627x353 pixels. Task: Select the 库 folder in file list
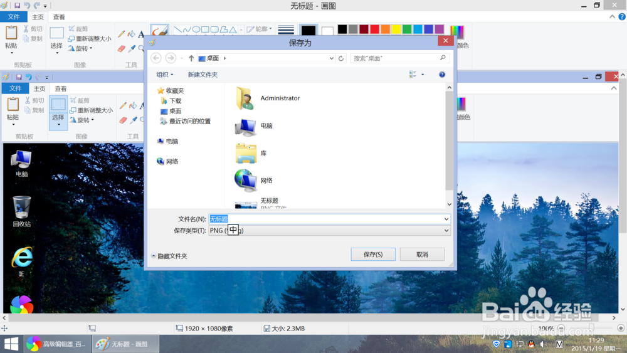tap(251, 154)
